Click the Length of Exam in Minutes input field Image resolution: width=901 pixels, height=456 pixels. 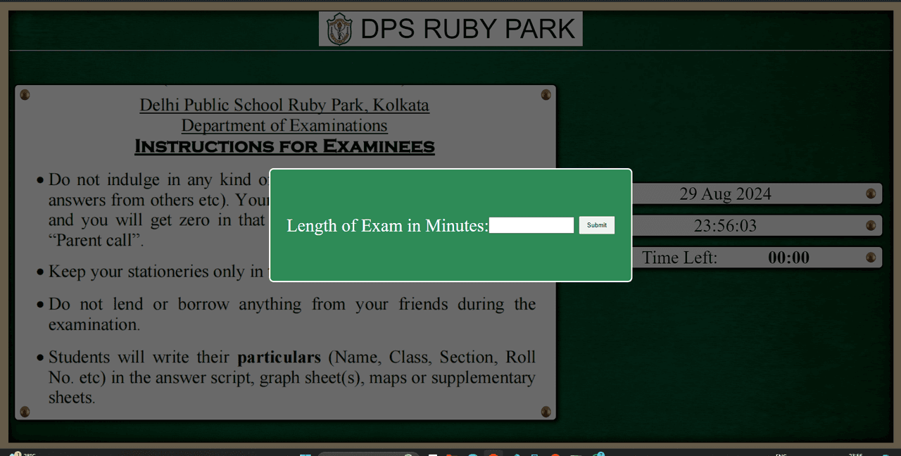(x=531, y=225)
